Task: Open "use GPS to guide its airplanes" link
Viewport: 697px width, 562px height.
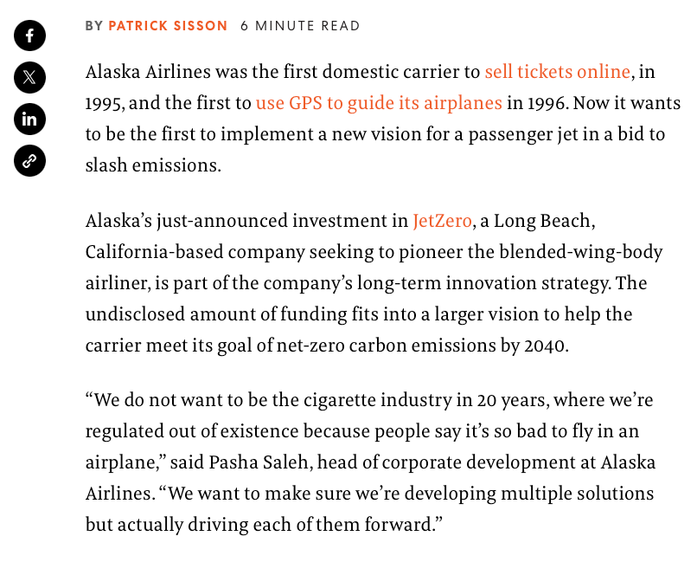Action: coord(379,103)
